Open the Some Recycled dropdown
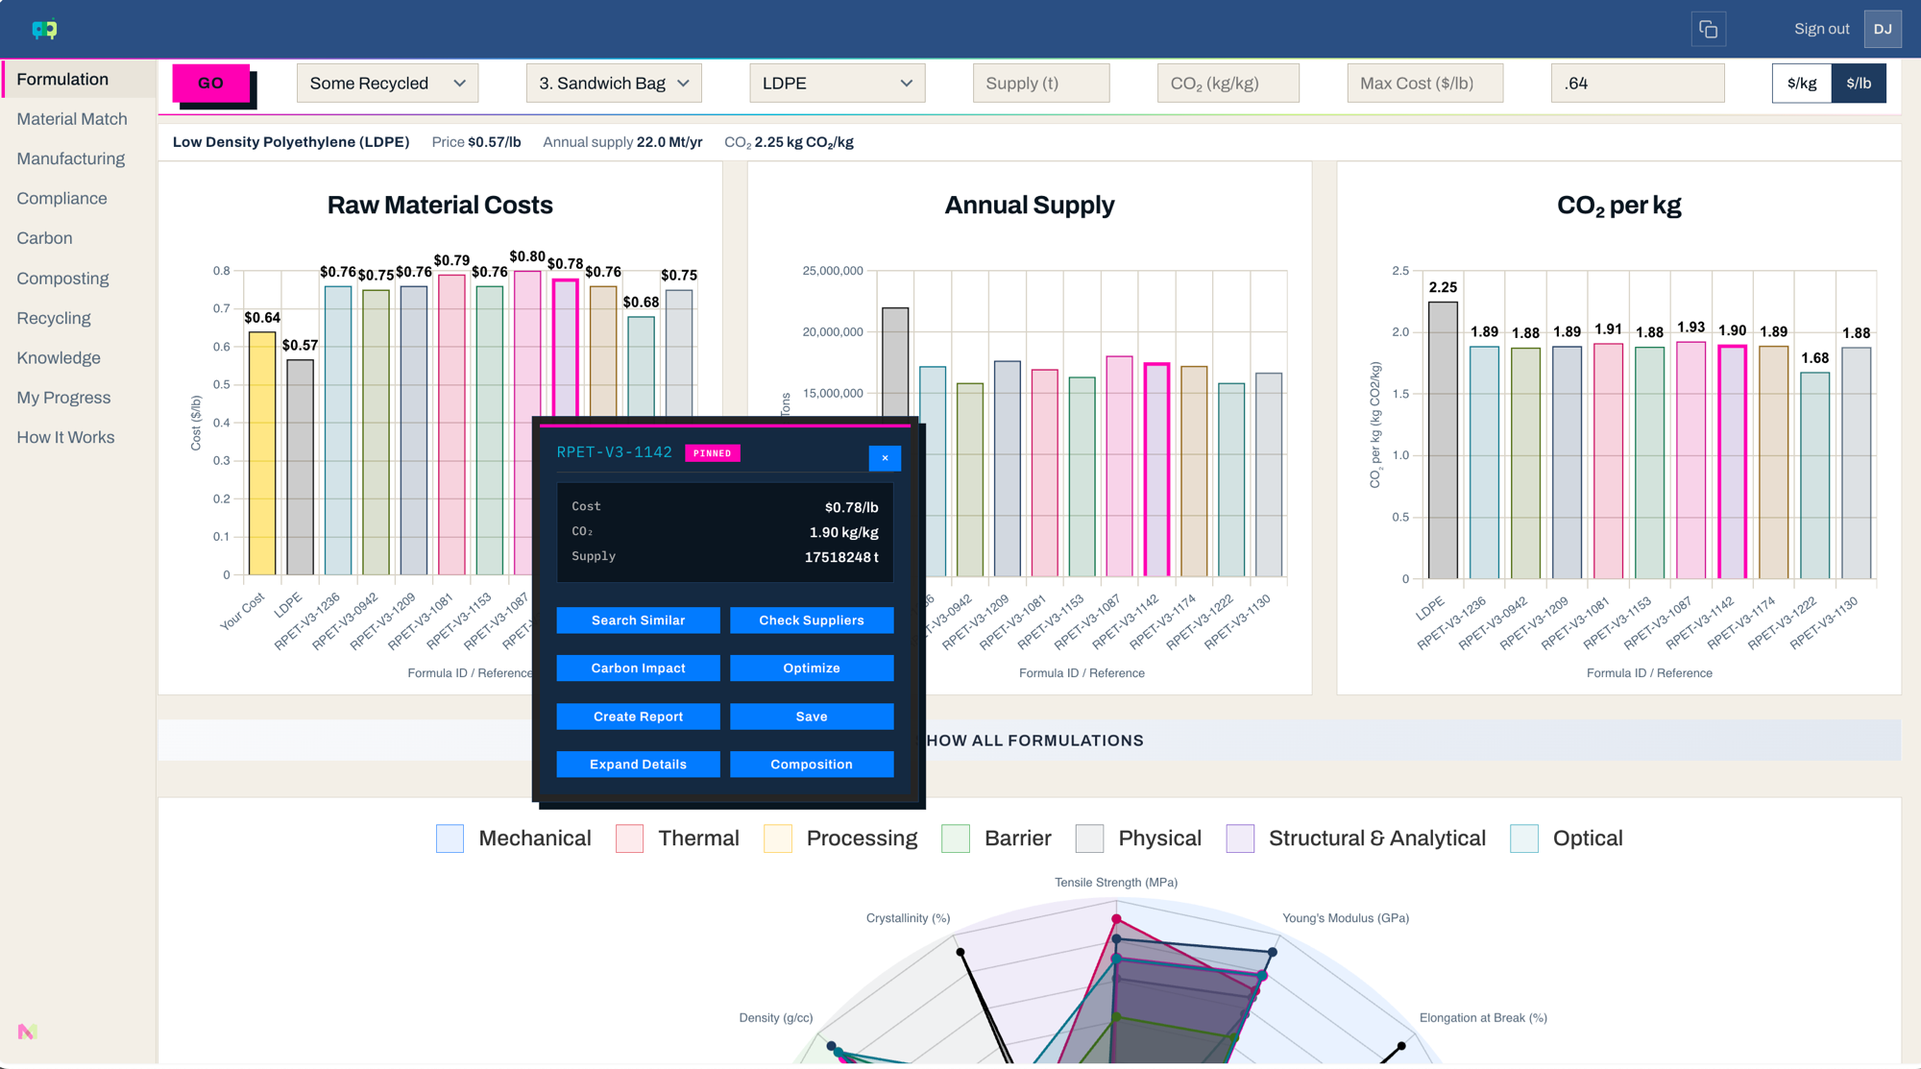This screenshot has width=1921, height=1069. pos(387,84)
